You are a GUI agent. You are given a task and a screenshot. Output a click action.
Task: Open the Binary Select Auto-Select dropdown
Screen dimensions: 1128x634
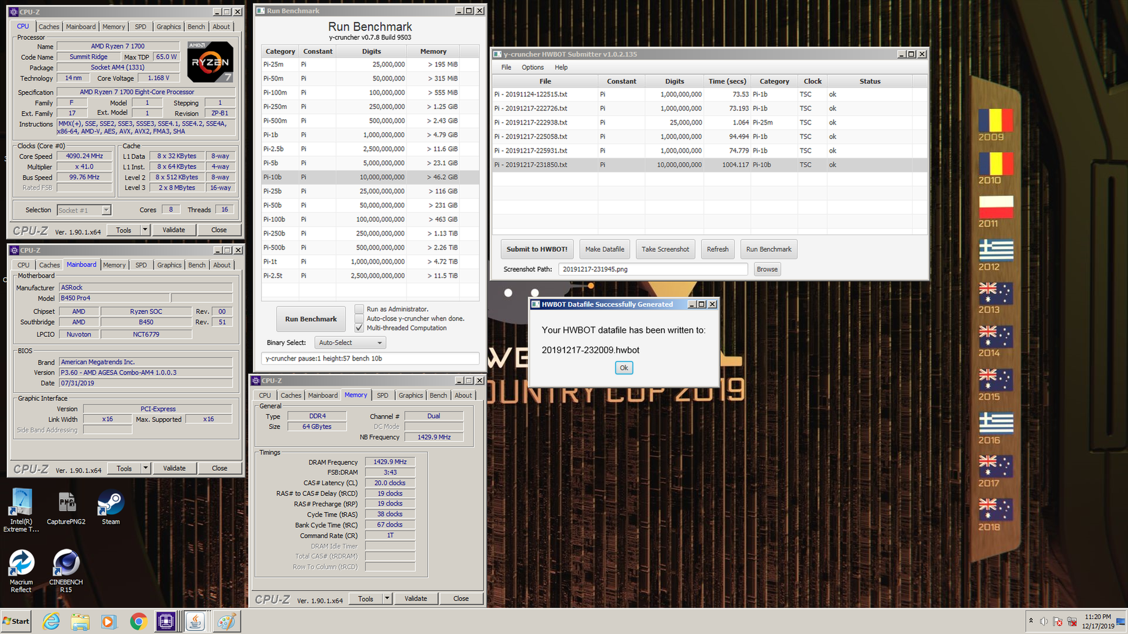point(350,343)
